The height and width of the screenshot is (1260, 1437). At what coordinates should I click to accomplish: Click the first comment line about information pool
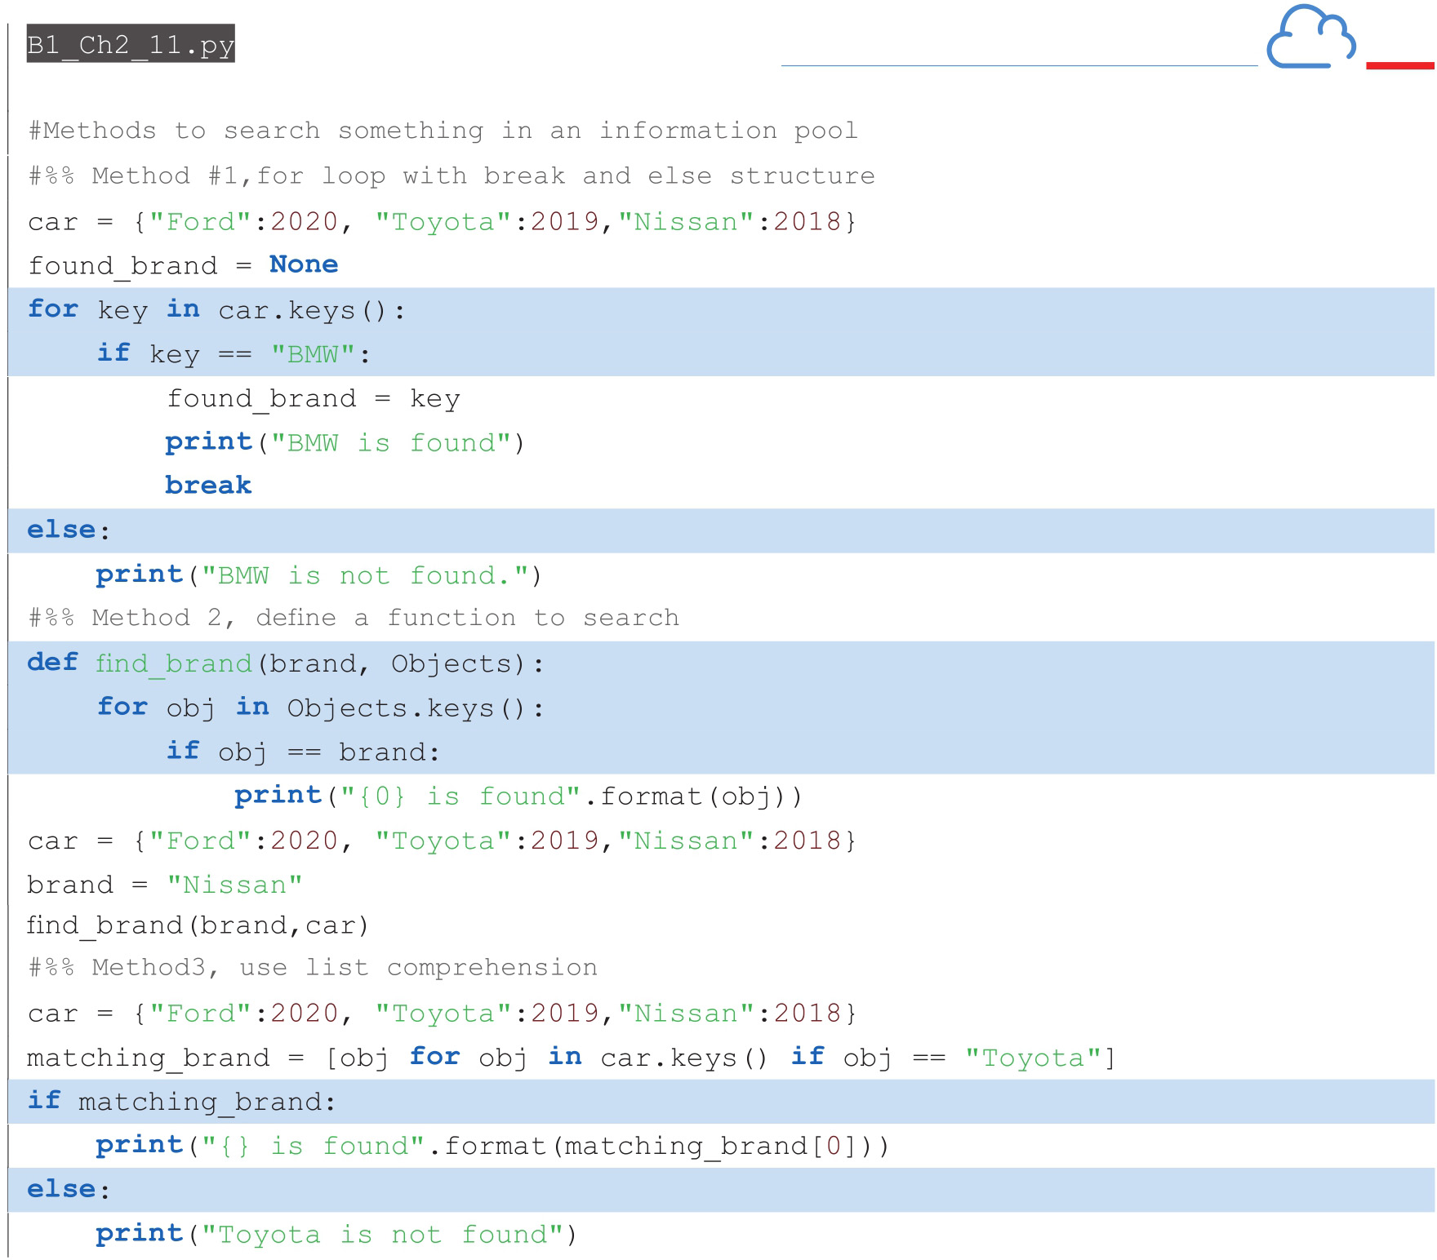[443, 131]
